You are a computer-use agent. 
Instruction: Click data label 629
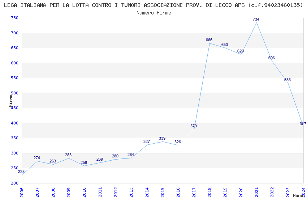[241, 51]
